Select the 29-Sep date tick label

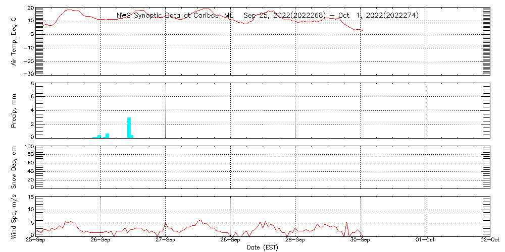pyautogui.click(x=295, y=239)
